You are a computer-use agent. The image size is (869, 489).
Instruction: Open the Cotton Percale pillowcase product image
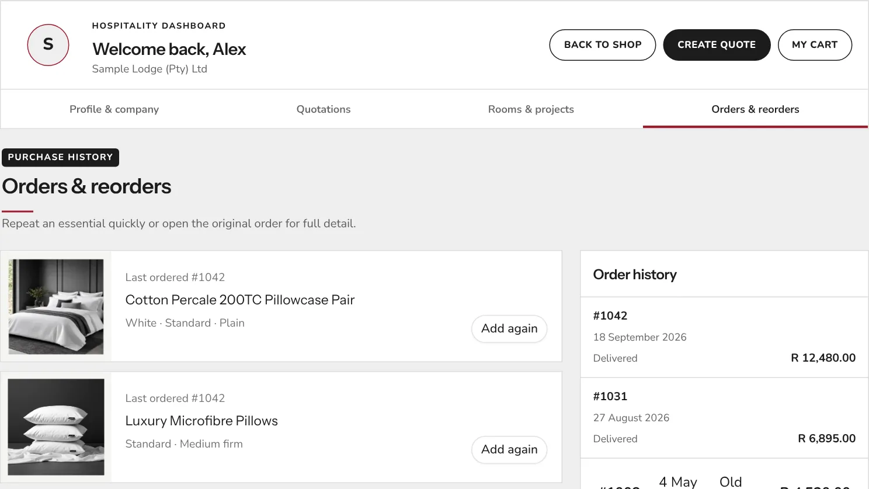tap(56, 307)
